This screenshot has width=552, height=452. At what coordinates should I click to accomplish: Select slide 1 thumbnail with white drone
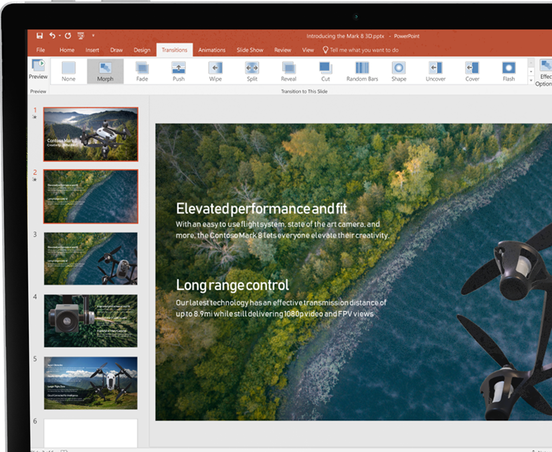coord(91,134)
